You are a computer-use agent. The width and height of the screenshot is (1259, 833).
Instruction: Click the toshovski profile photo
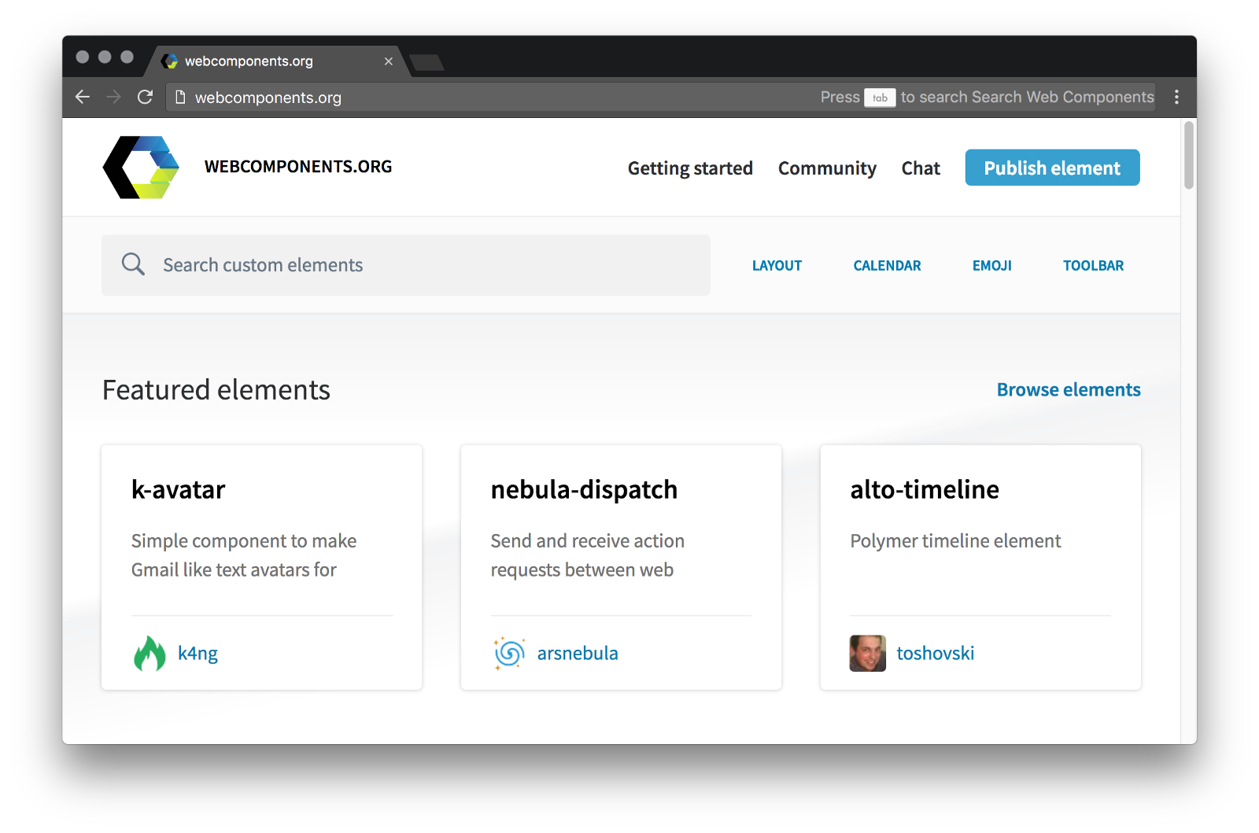click(x=867, y=653)
